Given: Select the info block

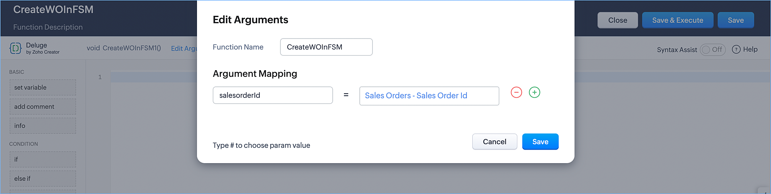Looking at the screenshot, I should 43,126.
